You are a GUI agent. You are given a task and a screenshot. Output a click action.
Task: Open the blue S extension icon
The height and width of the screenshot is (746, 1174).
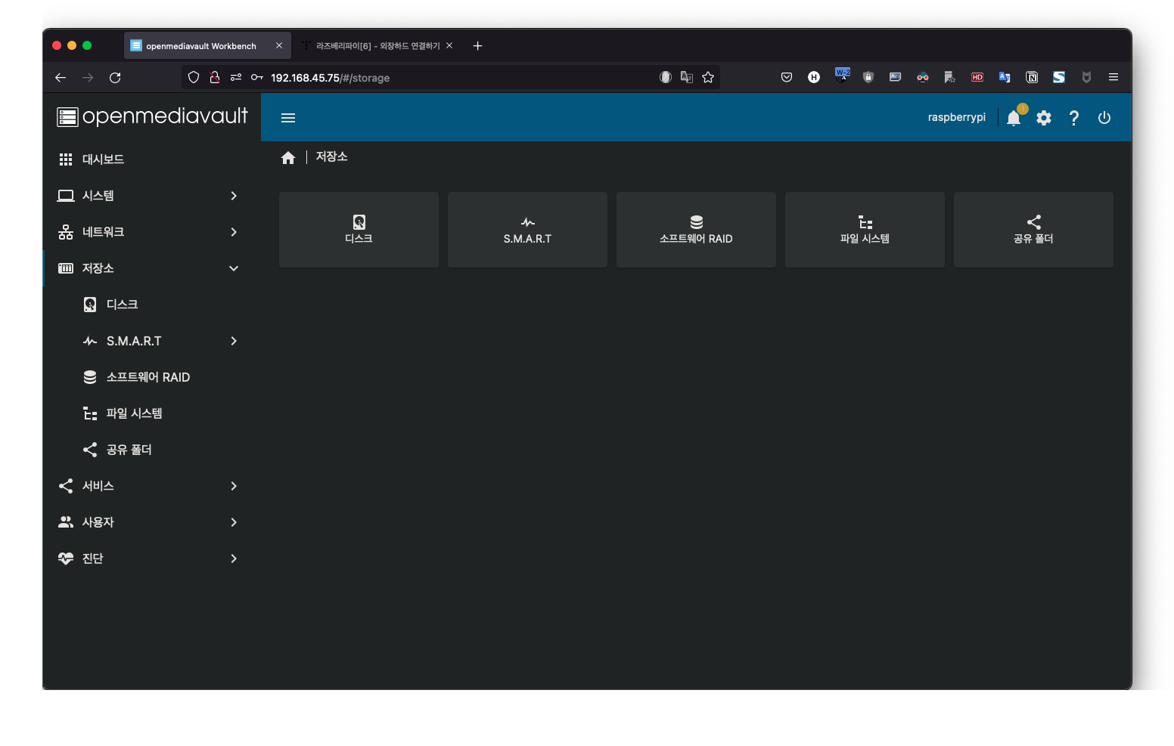tap(1059, 77)
